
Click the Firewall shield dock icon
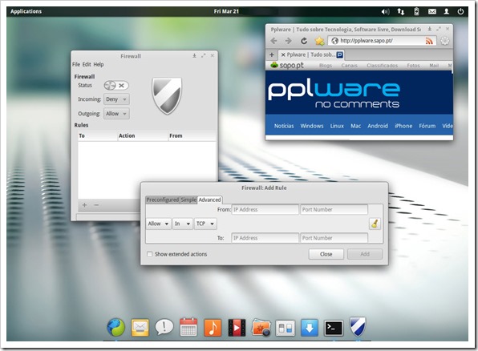357,327
